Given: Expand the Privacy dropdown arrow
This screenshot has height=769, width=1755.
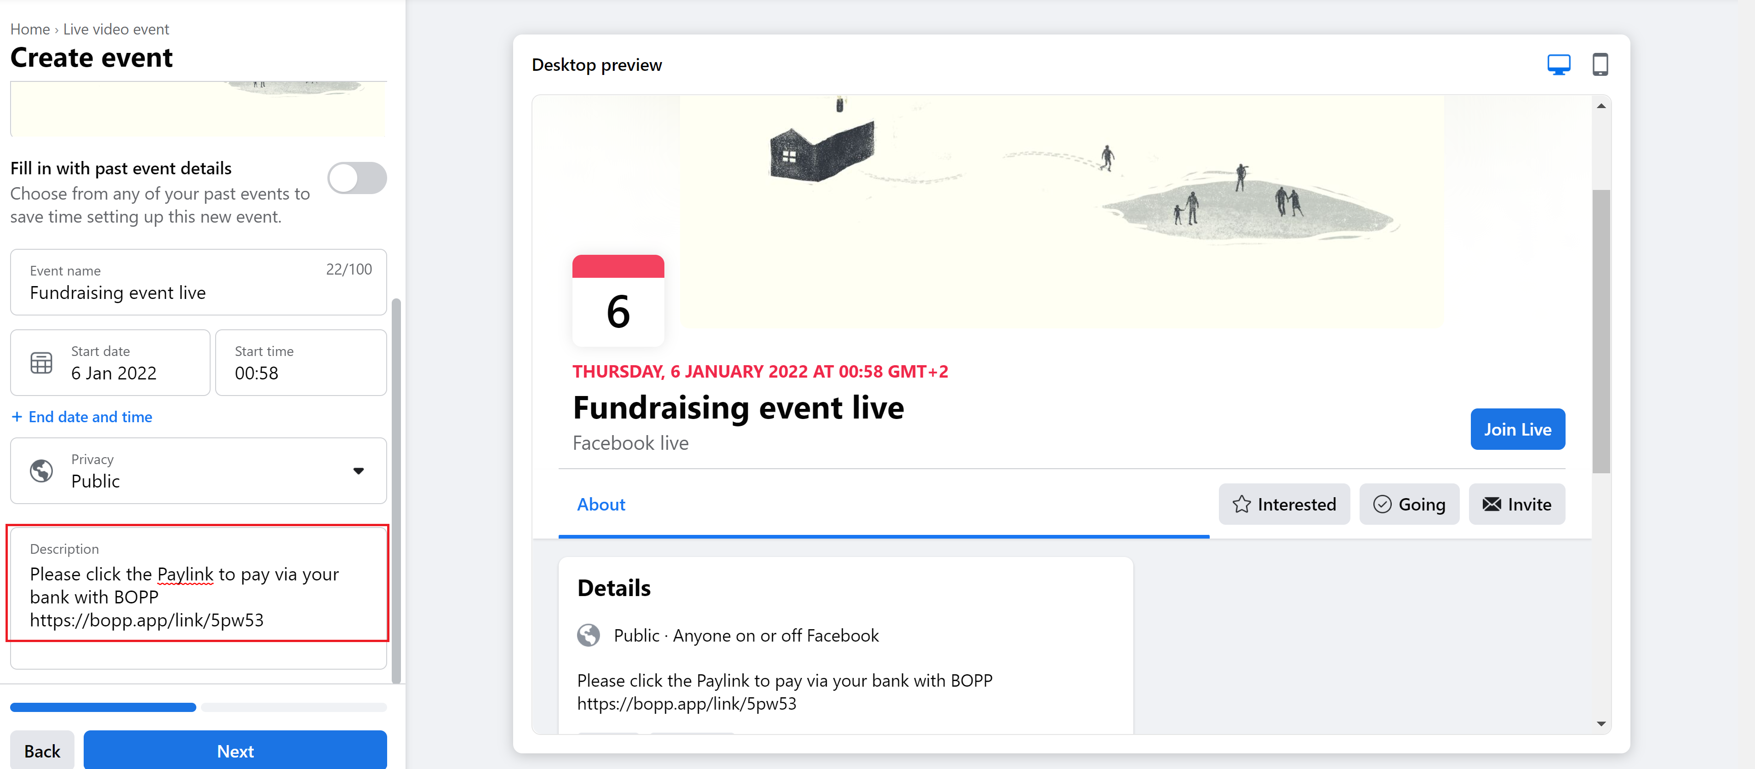Looking at the screenshot, I should [x=358, y=471].
